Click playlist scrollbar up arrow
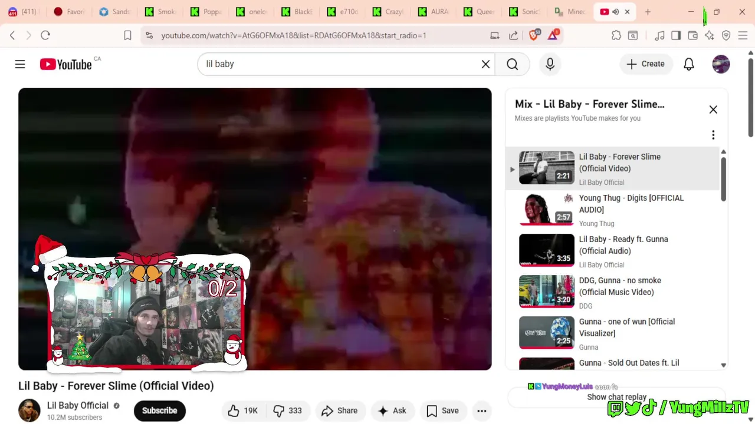Viewport: 755px width, 424px height. [724, 152]
